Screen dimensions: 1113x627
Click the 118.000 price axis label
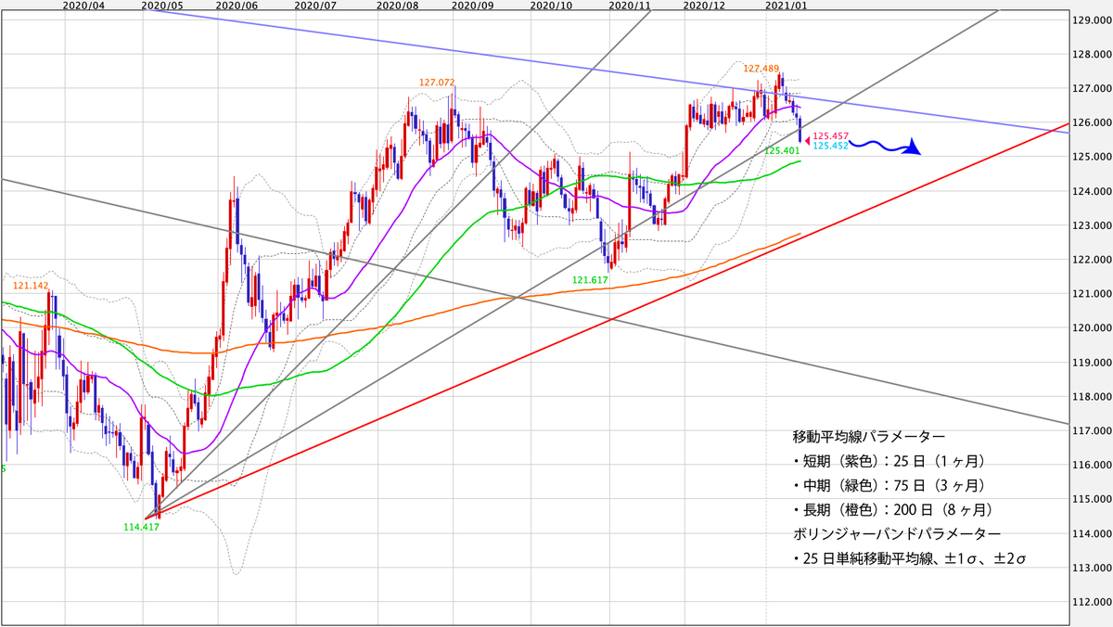1093,396
